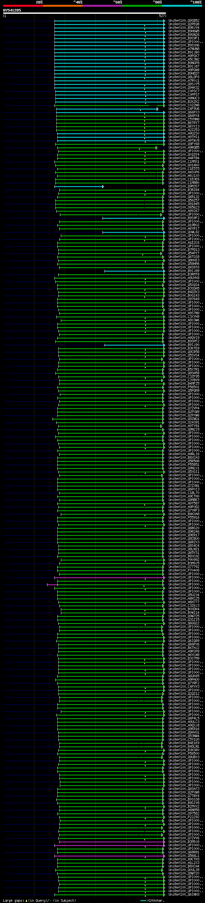Open hit UniRef100_Q6R132

coord(184,197)
